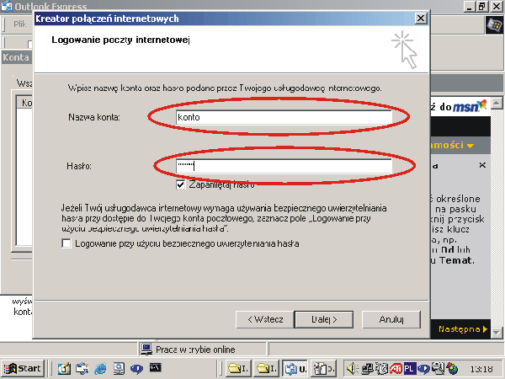
Task: Uncheck the Zapamiętaj hasło checkbox
Action: point(181,184)
